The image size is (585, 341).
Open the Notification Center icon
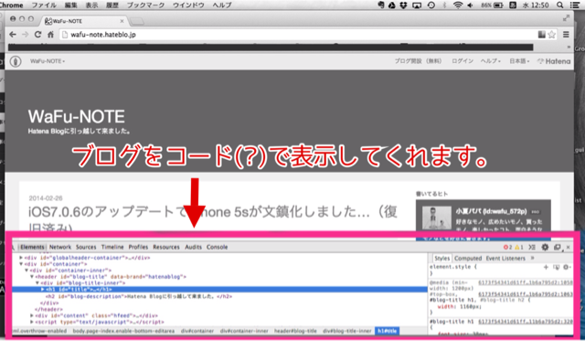click(x=575, y=5)
